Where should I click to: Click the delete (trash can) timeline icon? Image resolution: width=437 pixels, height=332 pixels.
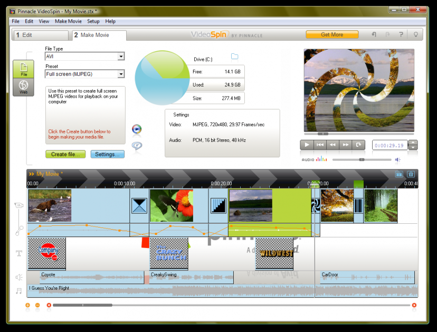[x=411, y=174]
